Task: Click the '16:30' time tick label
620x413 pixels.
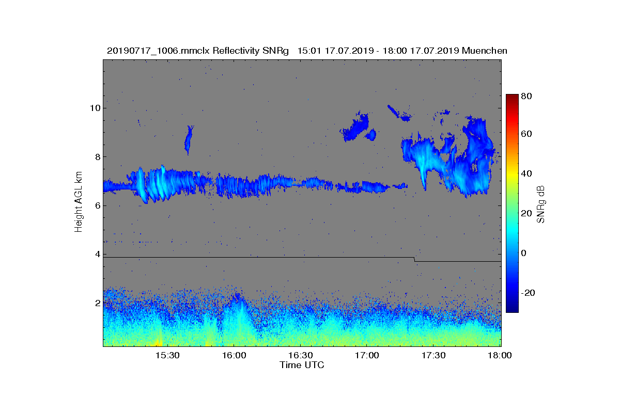Action: [301, 356]
